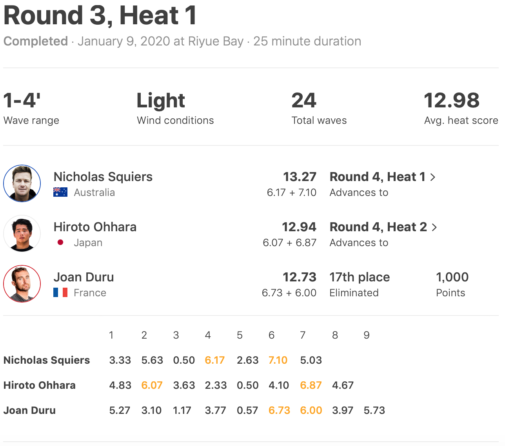Click the Round 3, Heat 1 heading
Image resolution: width=505 pixels, height=446 pixels.
click(100, 16)
